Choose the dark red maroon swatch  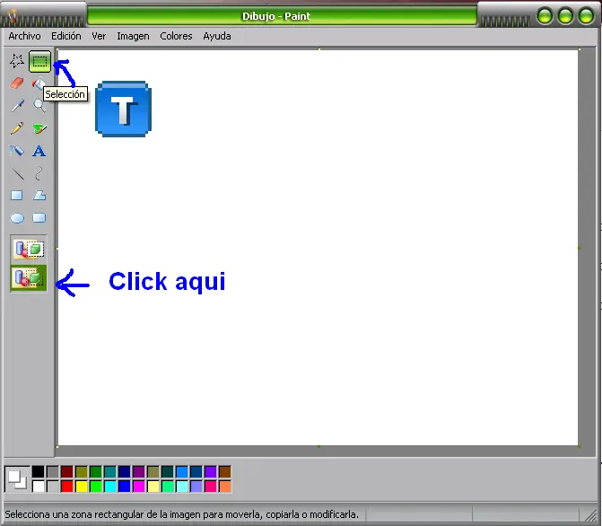66,471
